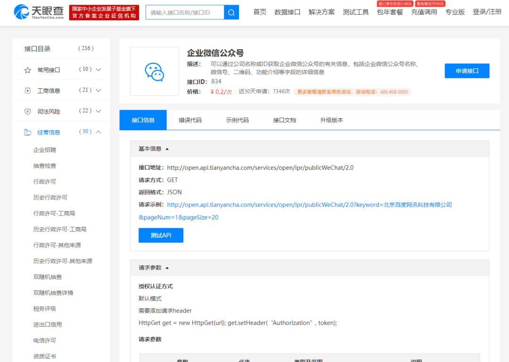Select 双随机抽查 in the sidebar
This screenshot has height=362, width=509.
click(x=48, y=277)
